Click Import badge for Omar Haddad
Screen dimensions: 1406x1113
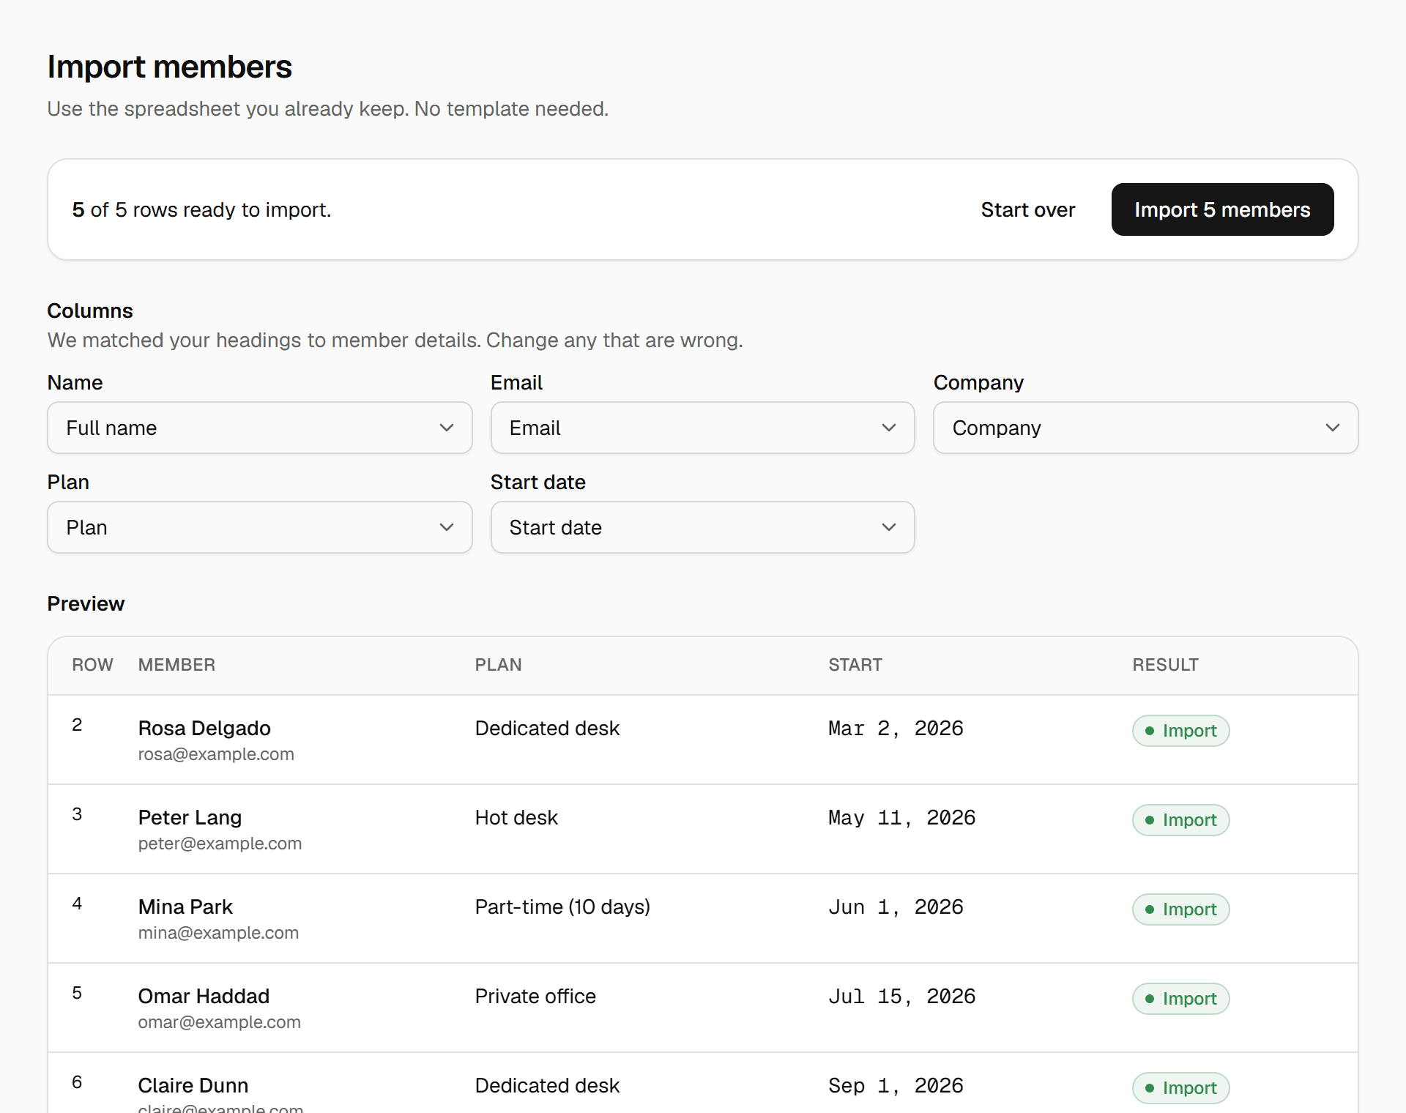click(1180, 999)
